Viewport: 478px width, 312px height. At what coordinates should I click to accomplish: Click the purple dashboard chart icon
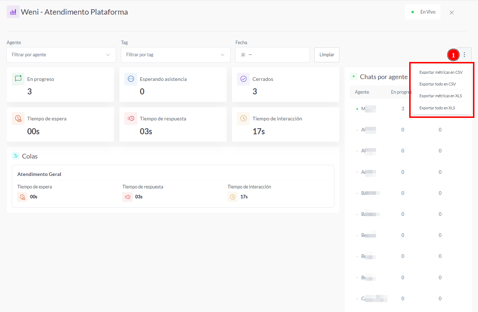coord(13,12)
